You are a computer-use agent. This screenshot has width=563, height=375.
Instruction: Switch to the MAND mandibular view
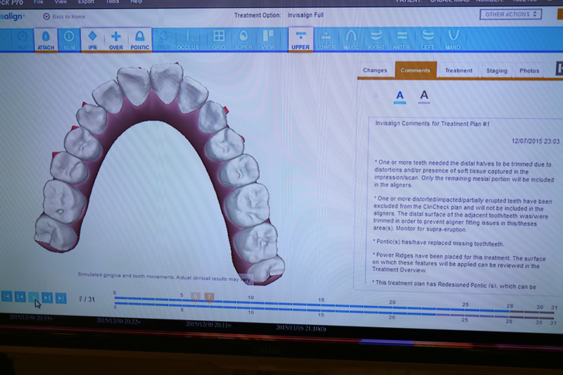[x=453, y=40]
